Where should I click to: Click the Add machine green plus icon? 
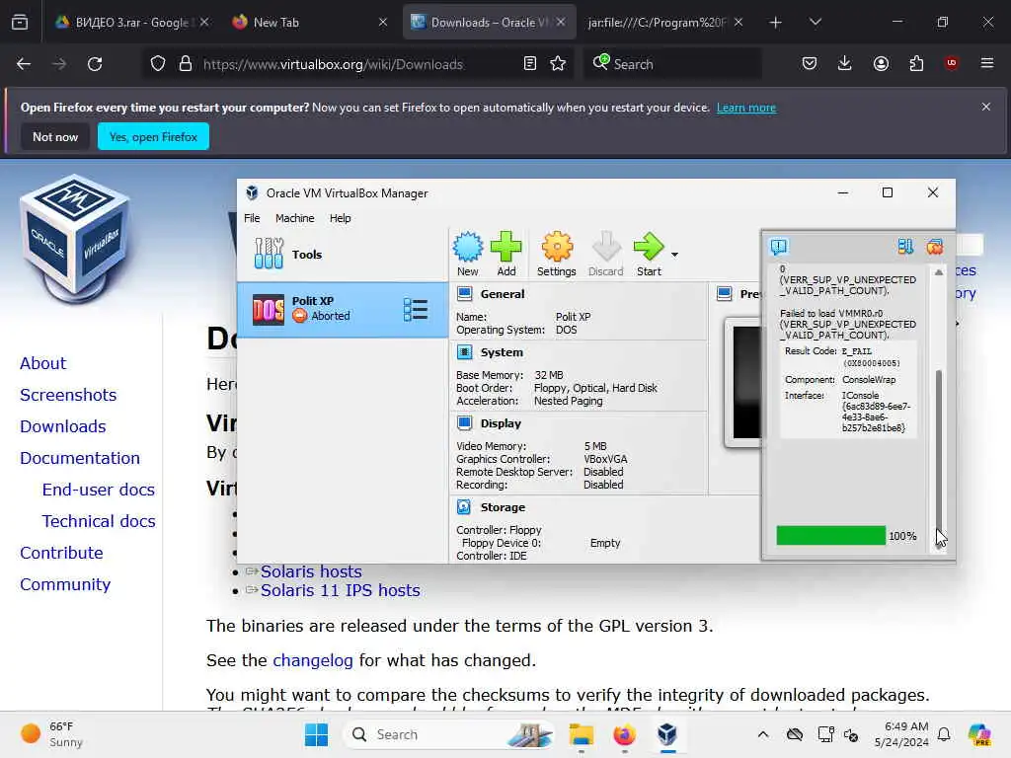click(506, 254)
